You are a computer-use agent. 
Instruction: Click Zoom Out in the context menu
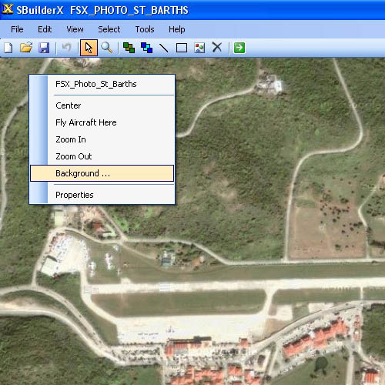tap(73, 156)
